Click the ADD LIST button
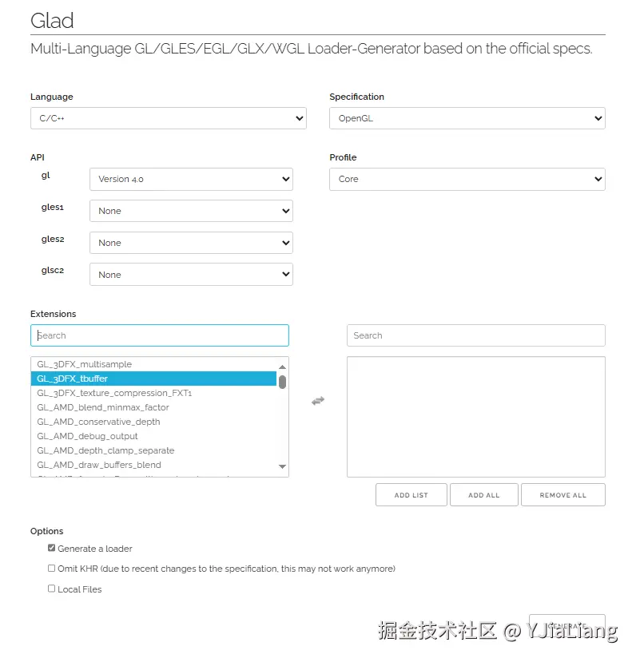Viewport: 636px width, 662px height. [x=411, y=495]
